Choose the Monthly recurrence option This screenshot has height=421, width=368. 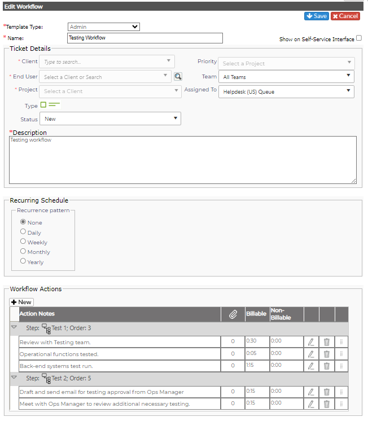point(23,251)
